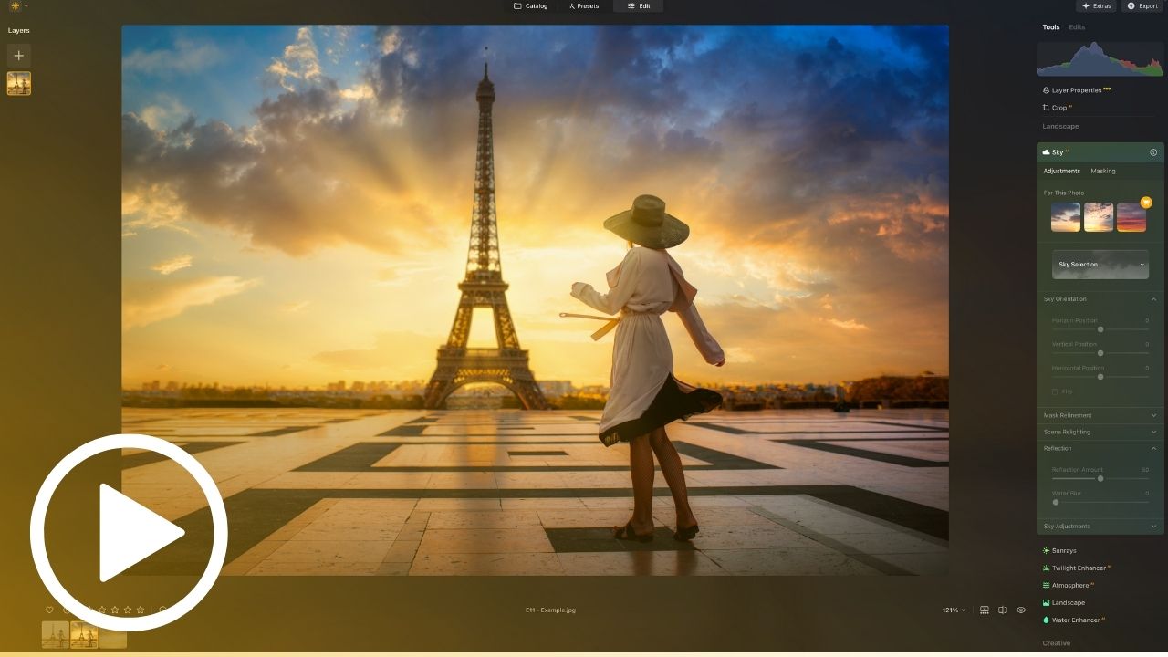This screenshot has height=657, width=1168.
Task: Switch to the Edits panel tab
Action: point(1077,27)
